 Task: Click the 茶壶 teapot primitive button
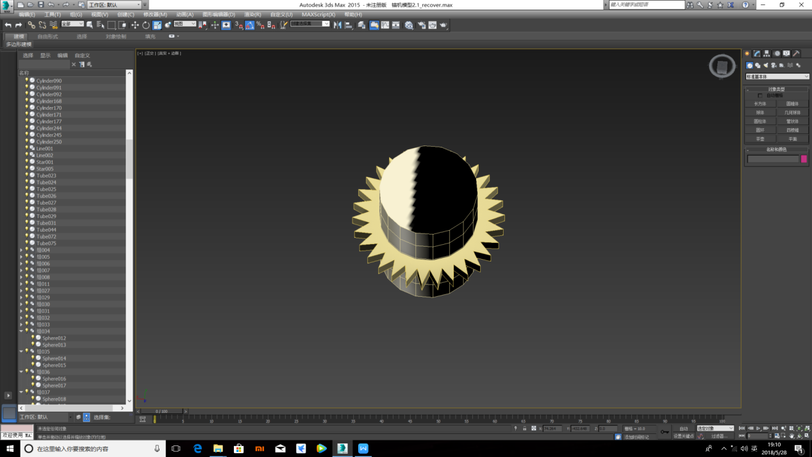point(760,138)
